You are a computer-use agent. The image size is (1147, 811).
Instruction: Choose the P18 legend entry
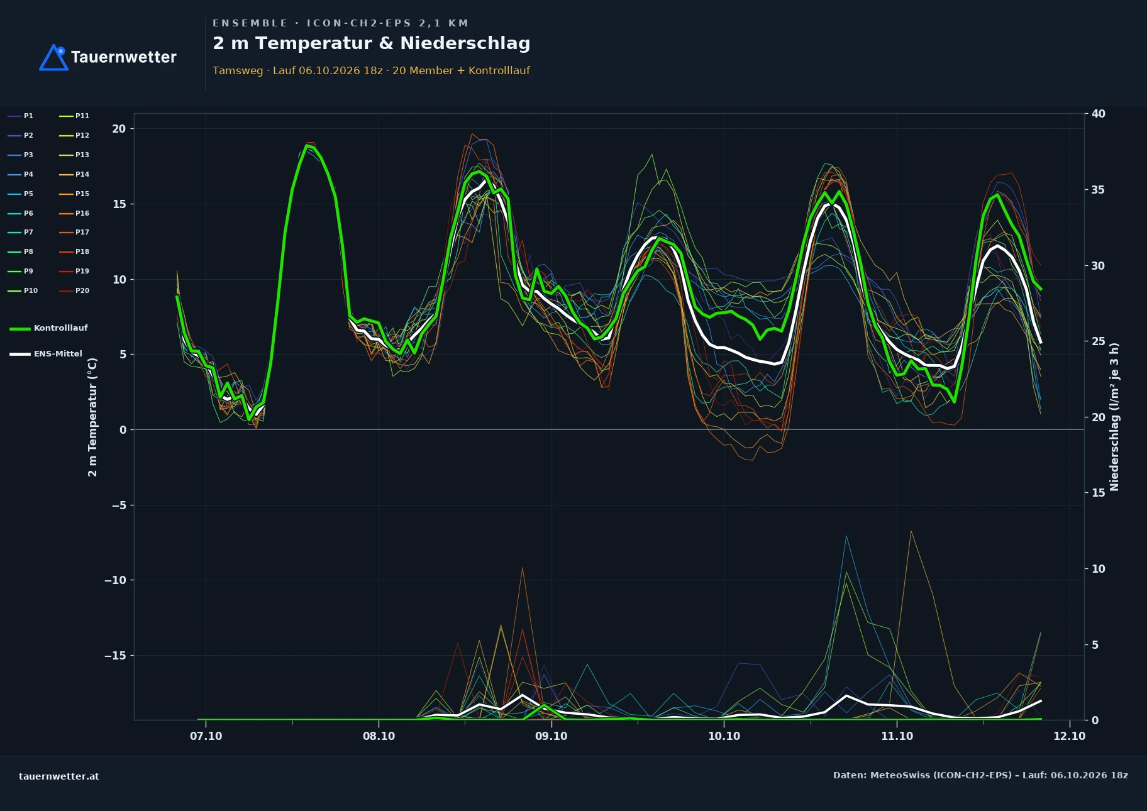pos(74,251)
